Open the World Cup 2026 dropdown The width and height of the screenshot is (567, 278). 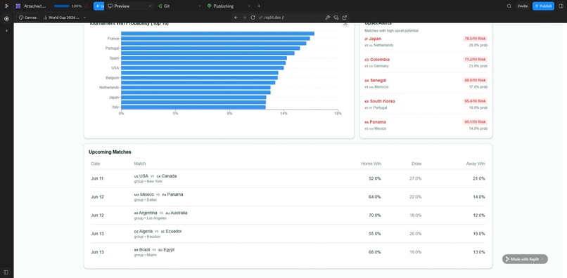click(x=64, y=18)
